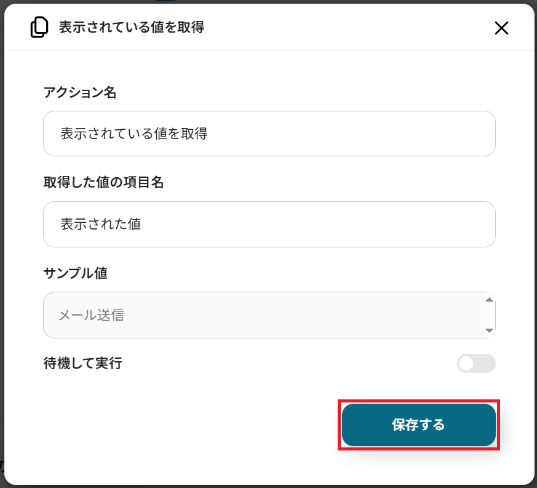Click the sample value scroll-up arrow

point(489,300)
